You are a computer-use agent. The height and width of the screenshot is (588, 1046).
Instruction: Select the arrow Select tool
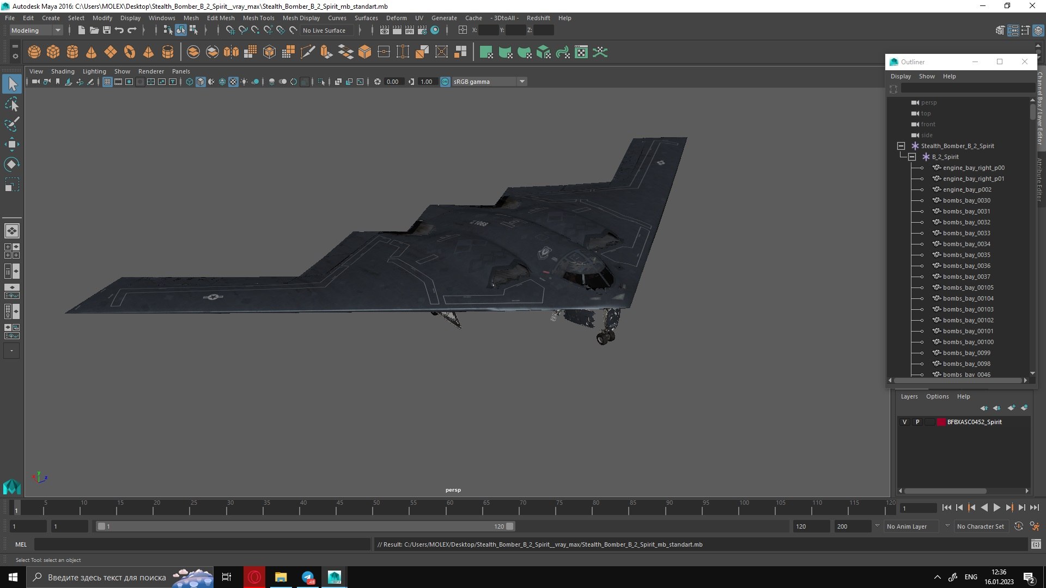click(12, 84)
